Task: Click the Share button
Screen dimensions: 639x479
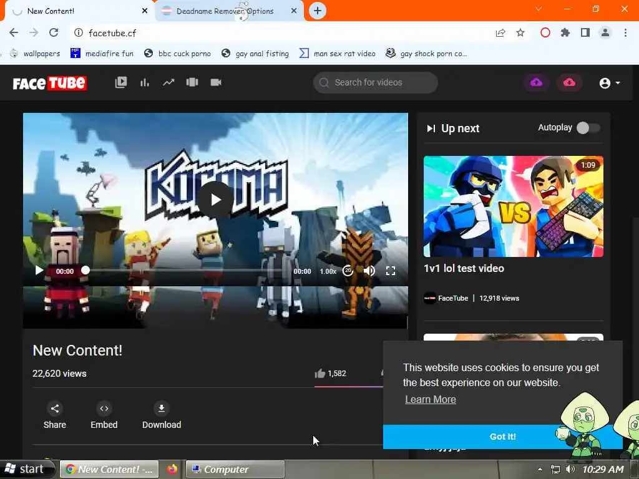Action: (55, 415)
